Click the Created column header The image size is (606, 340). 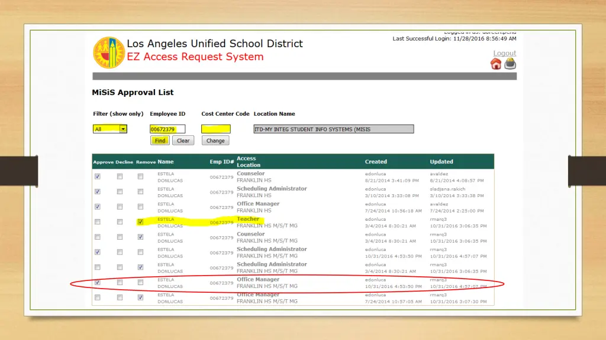376,162
